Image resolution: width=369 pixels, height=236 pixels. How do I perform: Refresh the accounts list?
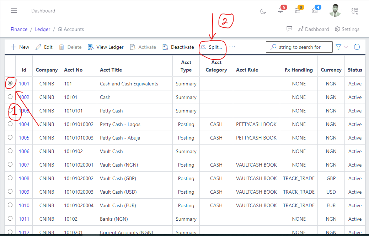click(357, 47)
